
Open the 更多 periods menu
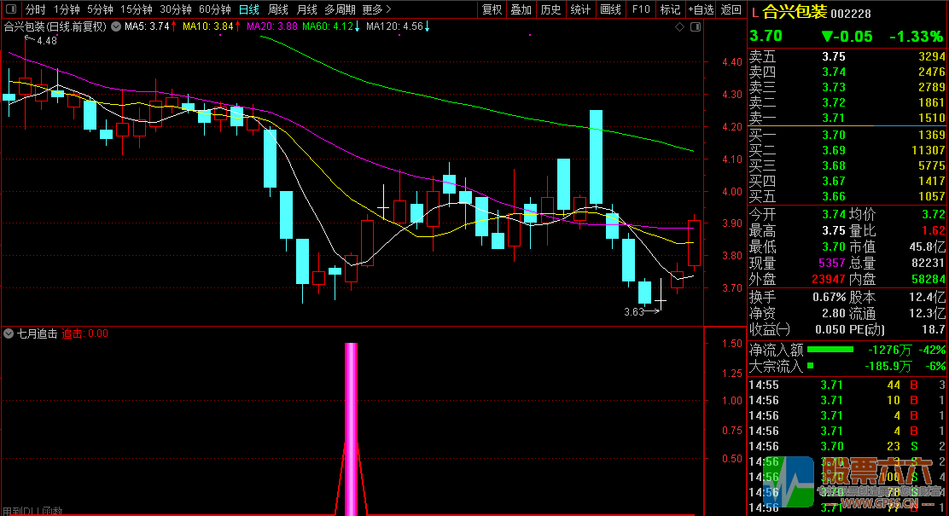pyautogui.click(x=376, y=10)
